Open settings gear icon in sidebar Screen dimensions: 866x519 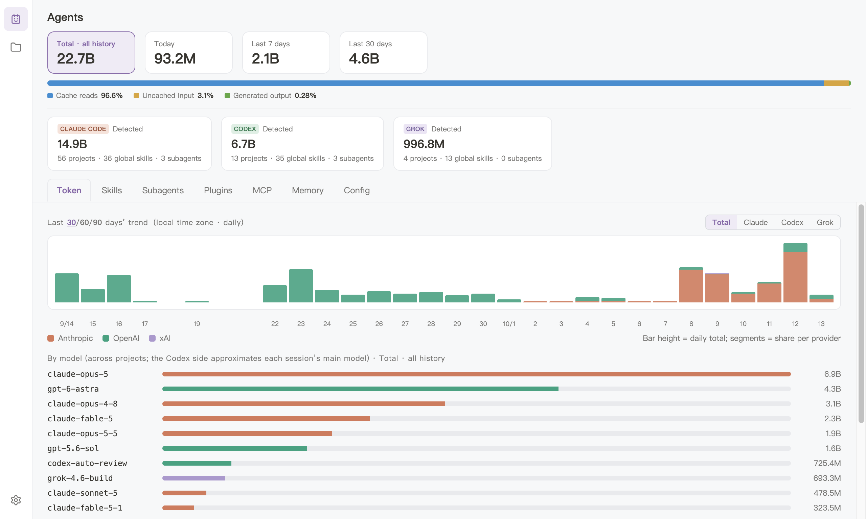point(16,500)
